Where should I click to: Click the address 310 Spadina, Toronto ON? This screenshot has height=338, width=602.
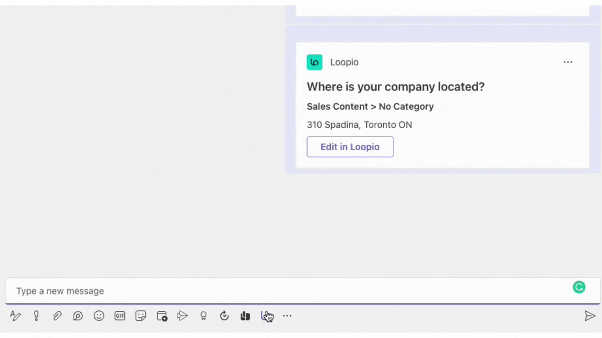[360, 125]
